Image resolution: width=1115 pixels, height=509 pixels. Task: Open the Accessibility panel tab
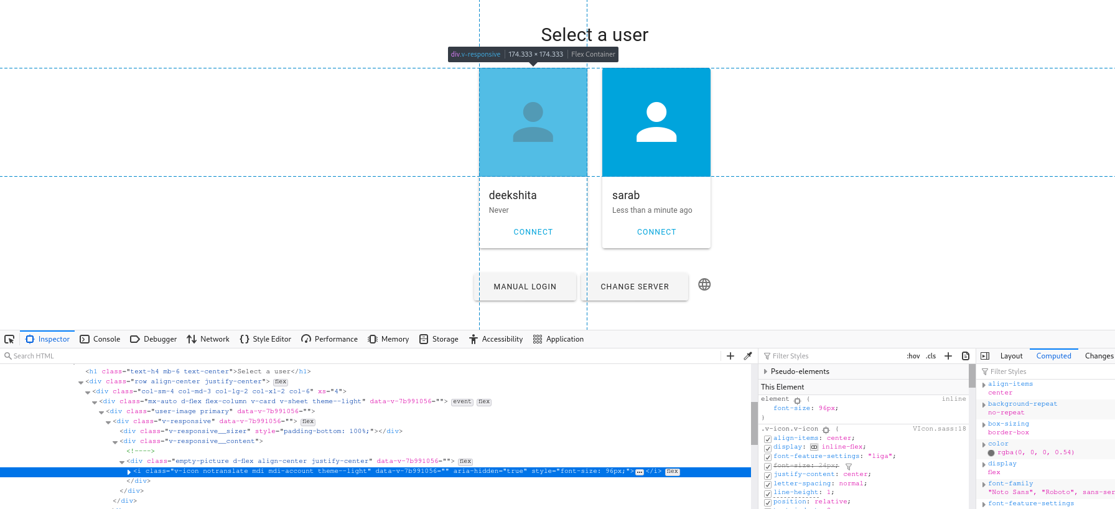click(496, 339)
